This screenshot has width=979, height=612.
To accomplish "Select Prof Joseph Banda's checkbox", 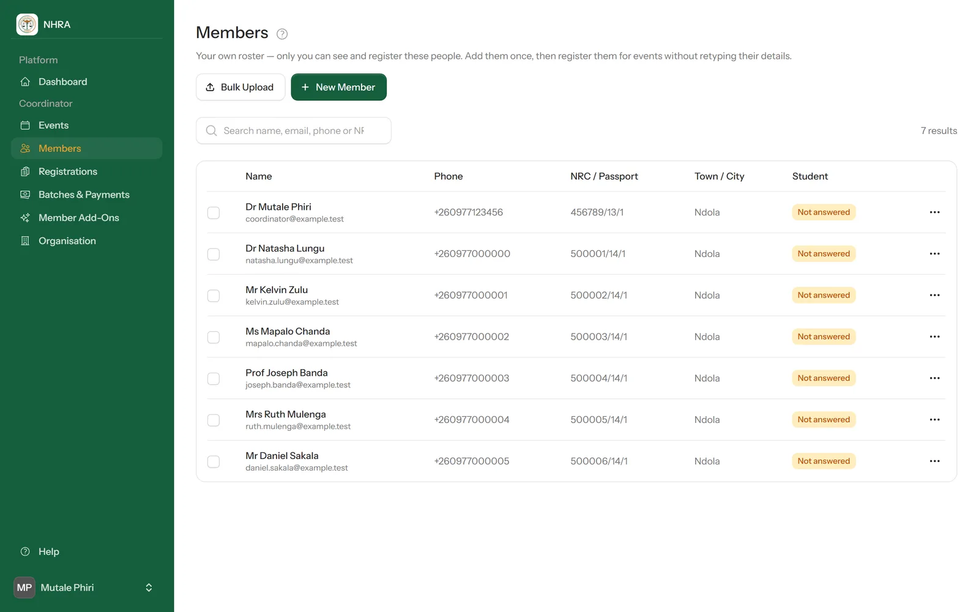I will tap(214, 379).
